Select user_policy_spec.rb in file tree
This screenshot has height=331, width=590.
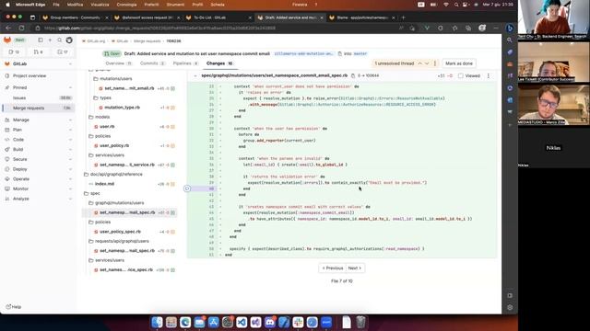(x=120, y=232)
